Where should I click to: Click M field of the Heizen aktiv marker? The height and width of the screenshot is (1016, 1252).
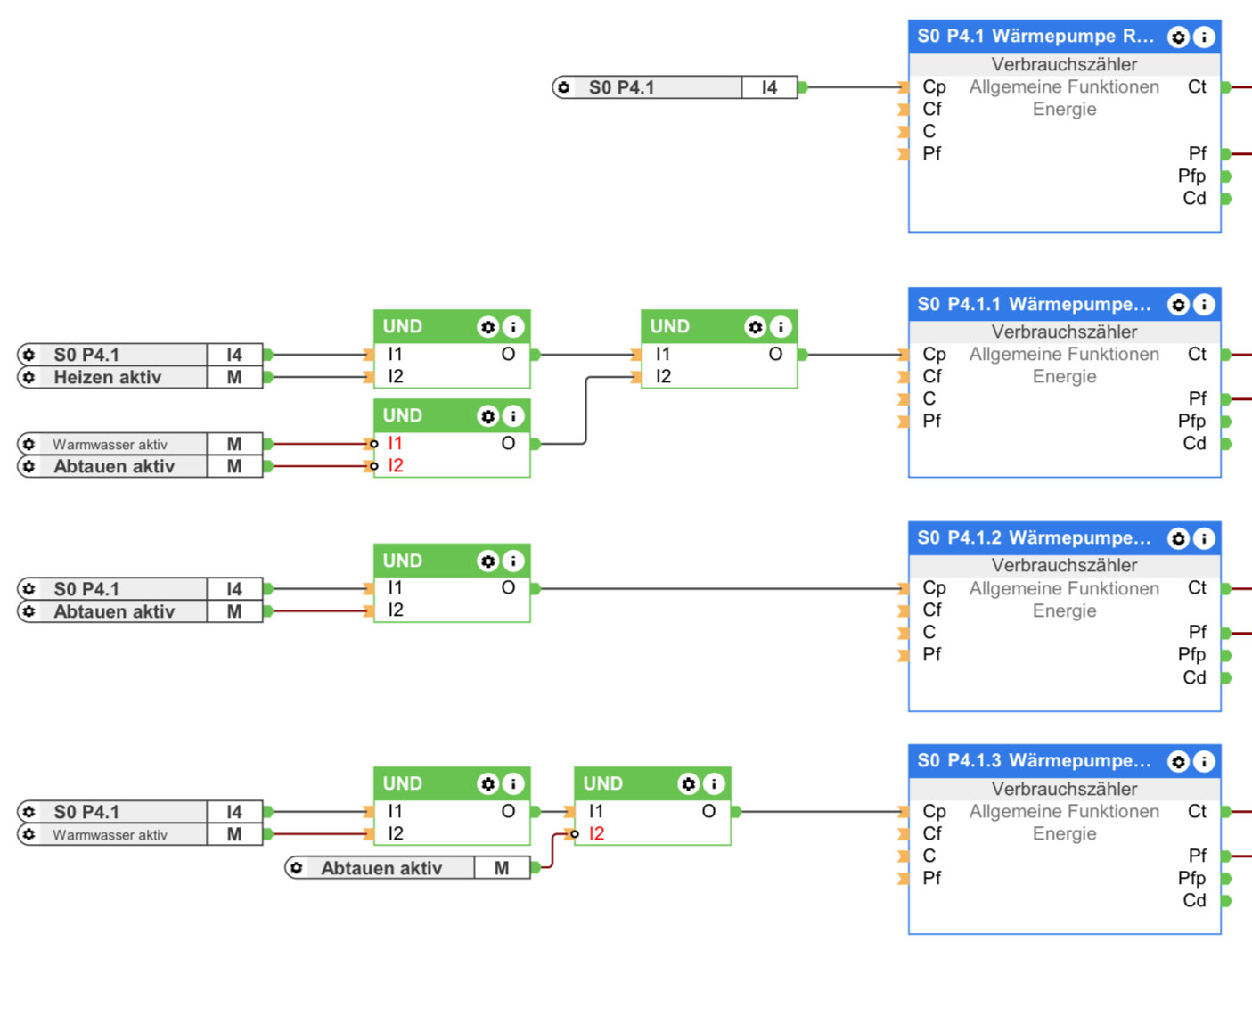click(234, 377)
